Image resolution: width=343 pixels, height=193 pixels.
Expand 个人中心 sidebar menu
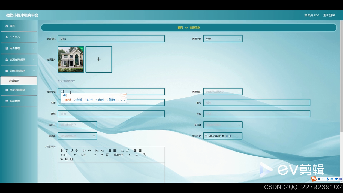point(19,37)
